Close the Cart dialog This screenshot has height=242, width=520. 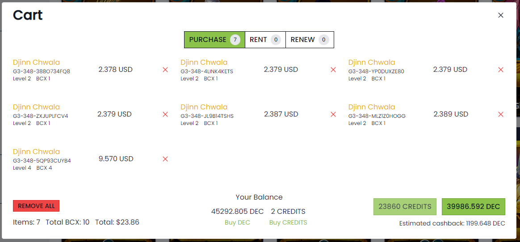[x=501, y=15]
